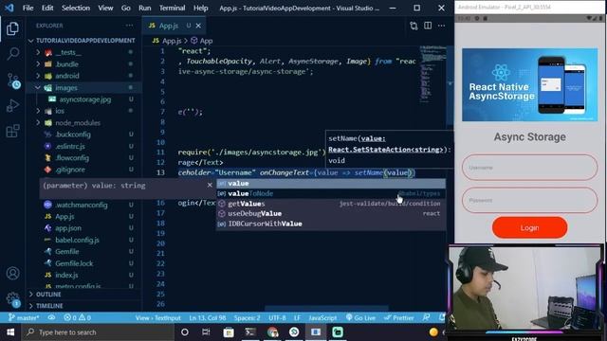Open Chrome on the taskbar
The height and width of the screenshot is (341, 607).
(272, 332)
